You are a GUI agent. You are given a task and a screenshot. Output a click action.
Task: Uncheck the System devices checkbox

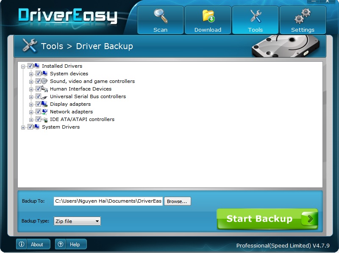click(38, 73)
